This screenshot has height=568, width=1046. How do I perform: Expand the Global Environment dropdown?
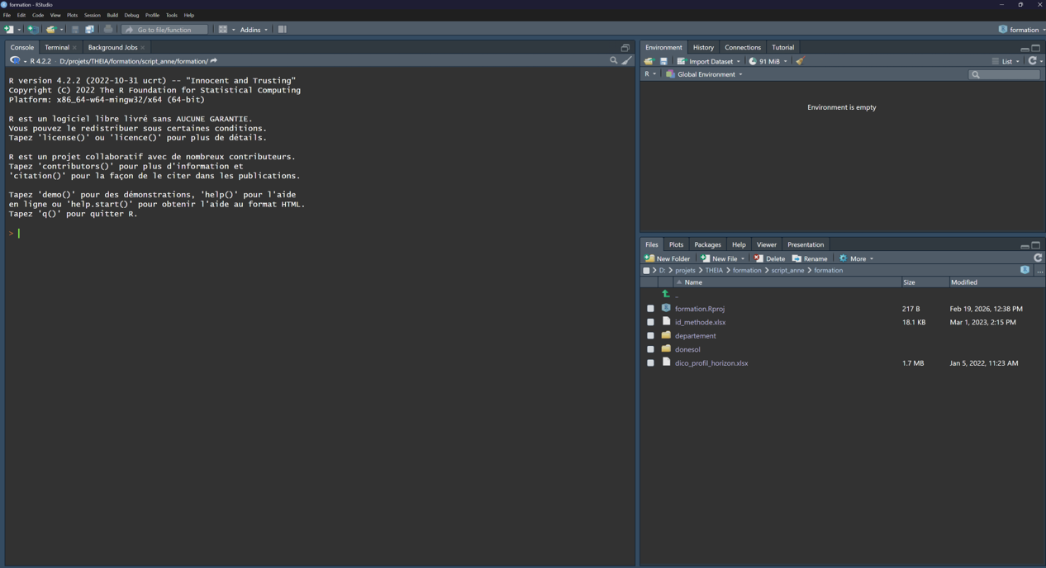tap(705, 74)
